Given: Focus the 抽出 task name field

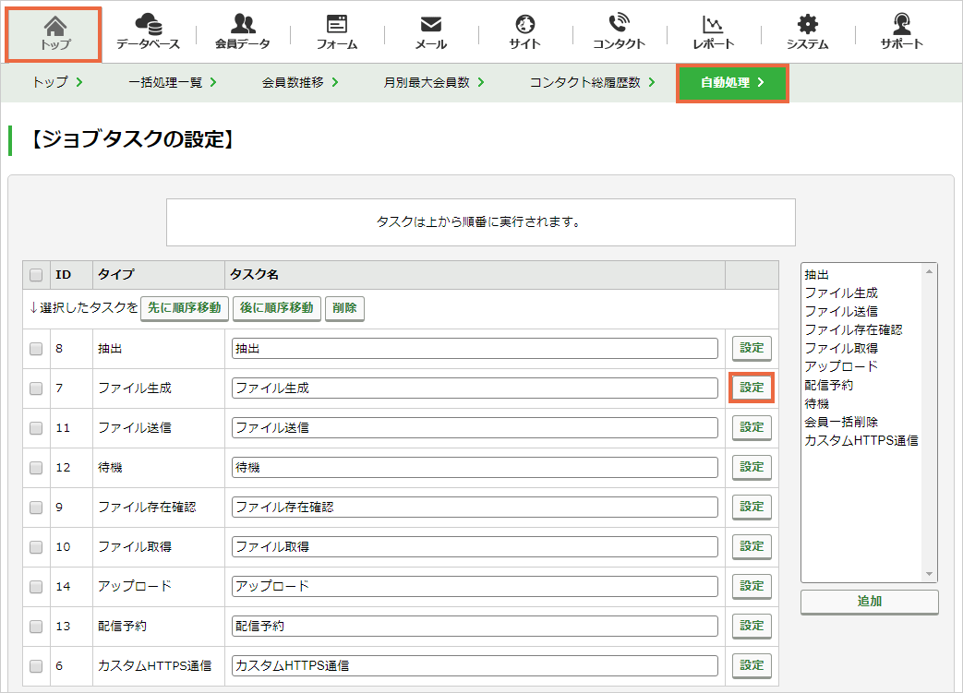Looking at the screenshot, I should coord(475,348).
